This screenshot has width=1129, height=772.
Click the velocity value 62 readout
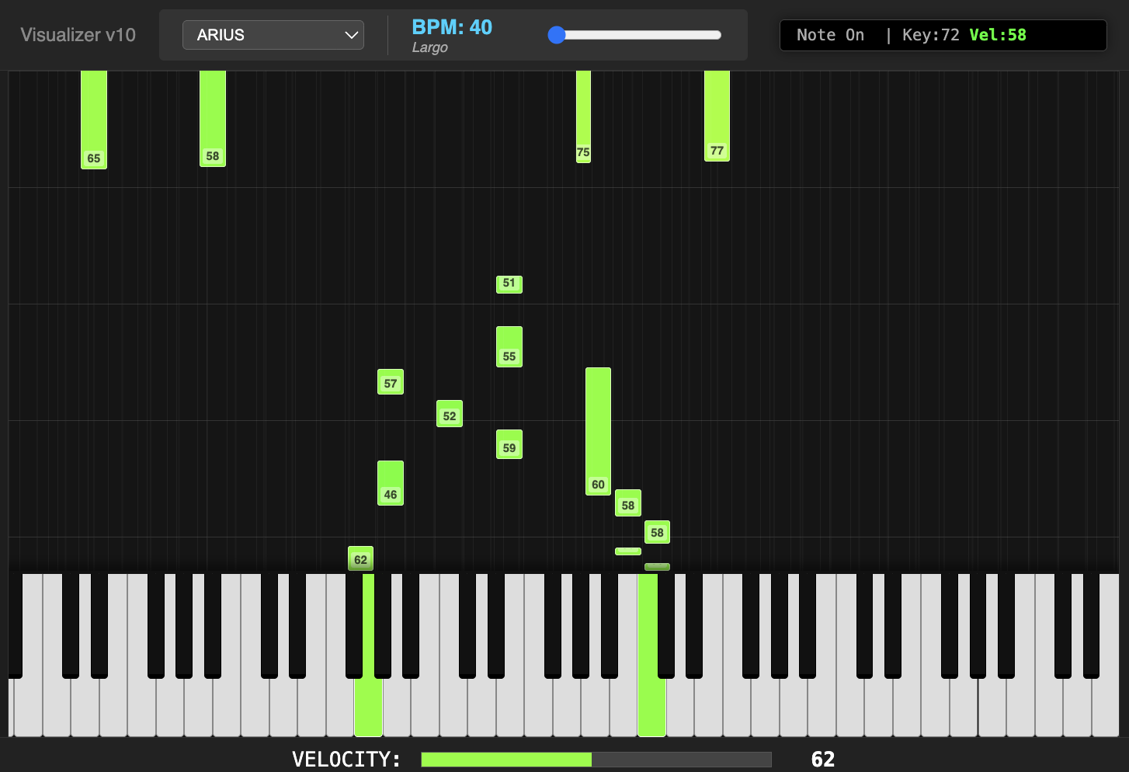click(x=822, y=760)
